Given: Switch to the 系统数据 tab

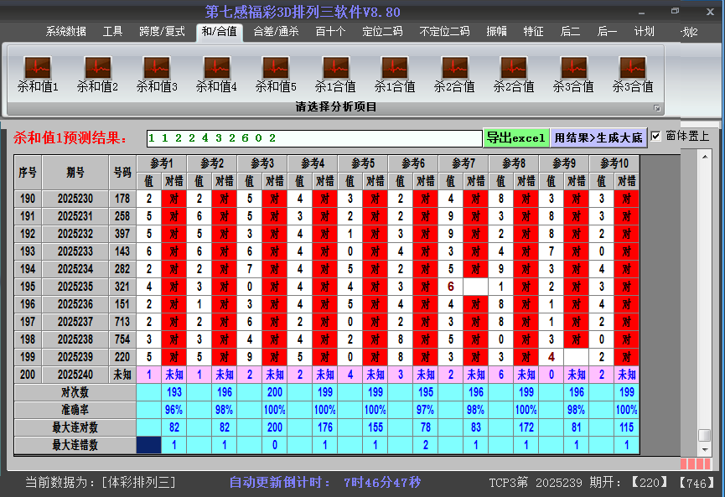Looking at the screenshot, I should click(x=65, y=32).
